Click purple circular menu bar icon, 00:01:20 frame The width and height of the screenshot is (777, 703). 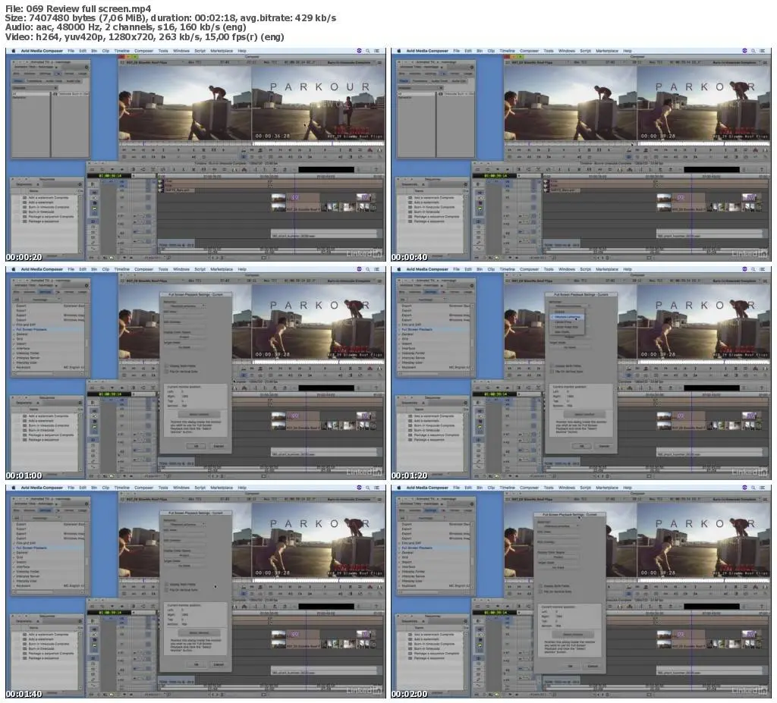(744, 269)
